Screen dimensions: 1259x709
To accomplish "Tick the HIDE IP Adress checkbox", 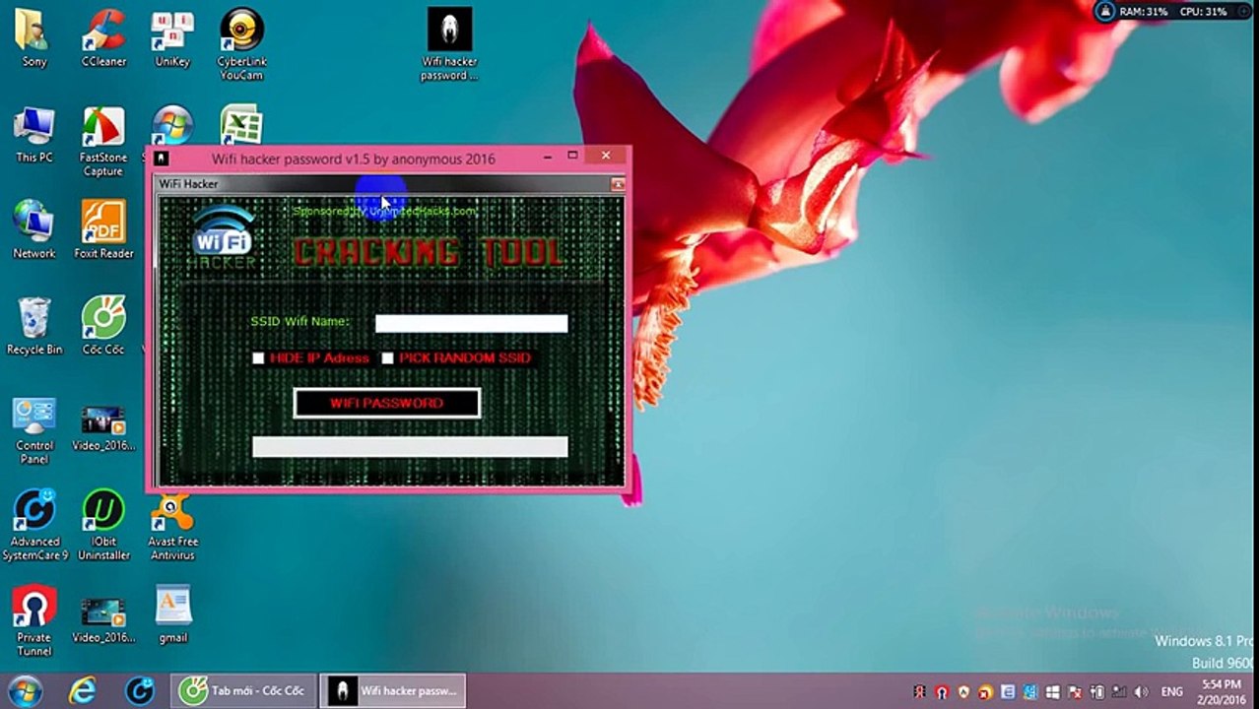I will click(258, 358).
